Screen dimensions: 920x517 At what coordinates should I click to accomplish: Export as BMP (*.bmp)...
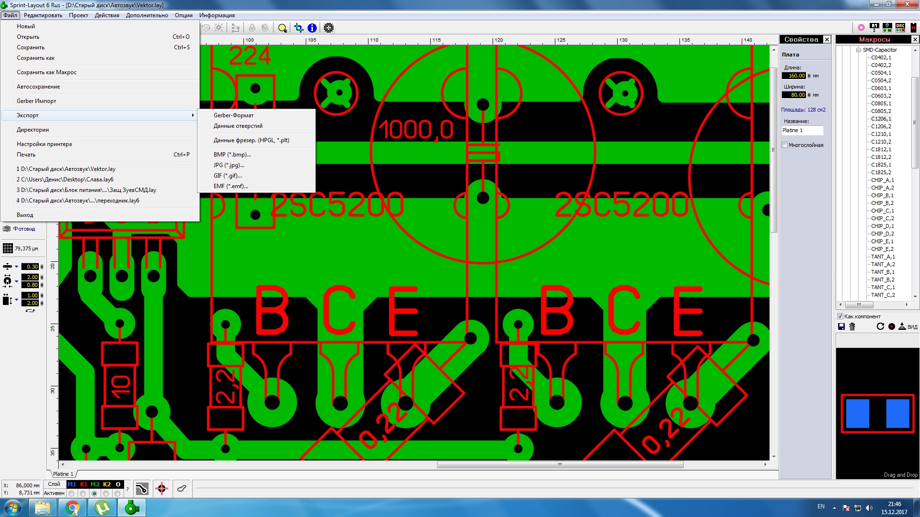[x=256, y=155]
